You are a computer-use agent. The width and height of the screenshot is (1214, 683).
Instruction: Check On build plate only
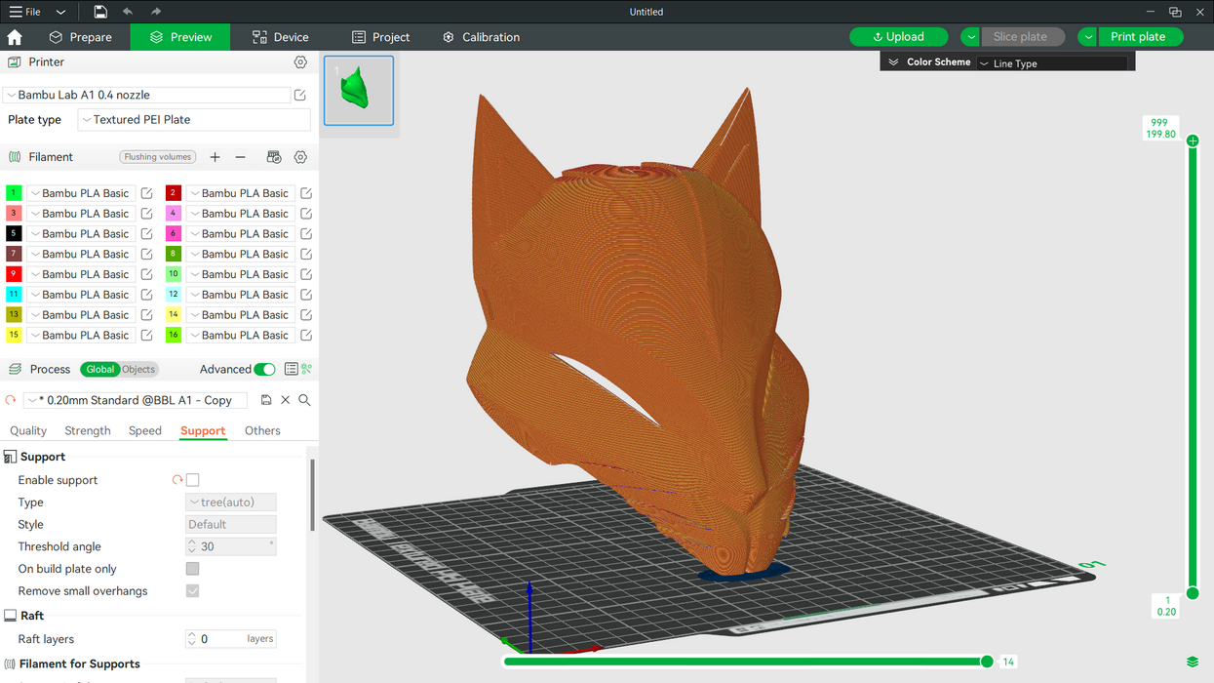click(x=193, y=569)
